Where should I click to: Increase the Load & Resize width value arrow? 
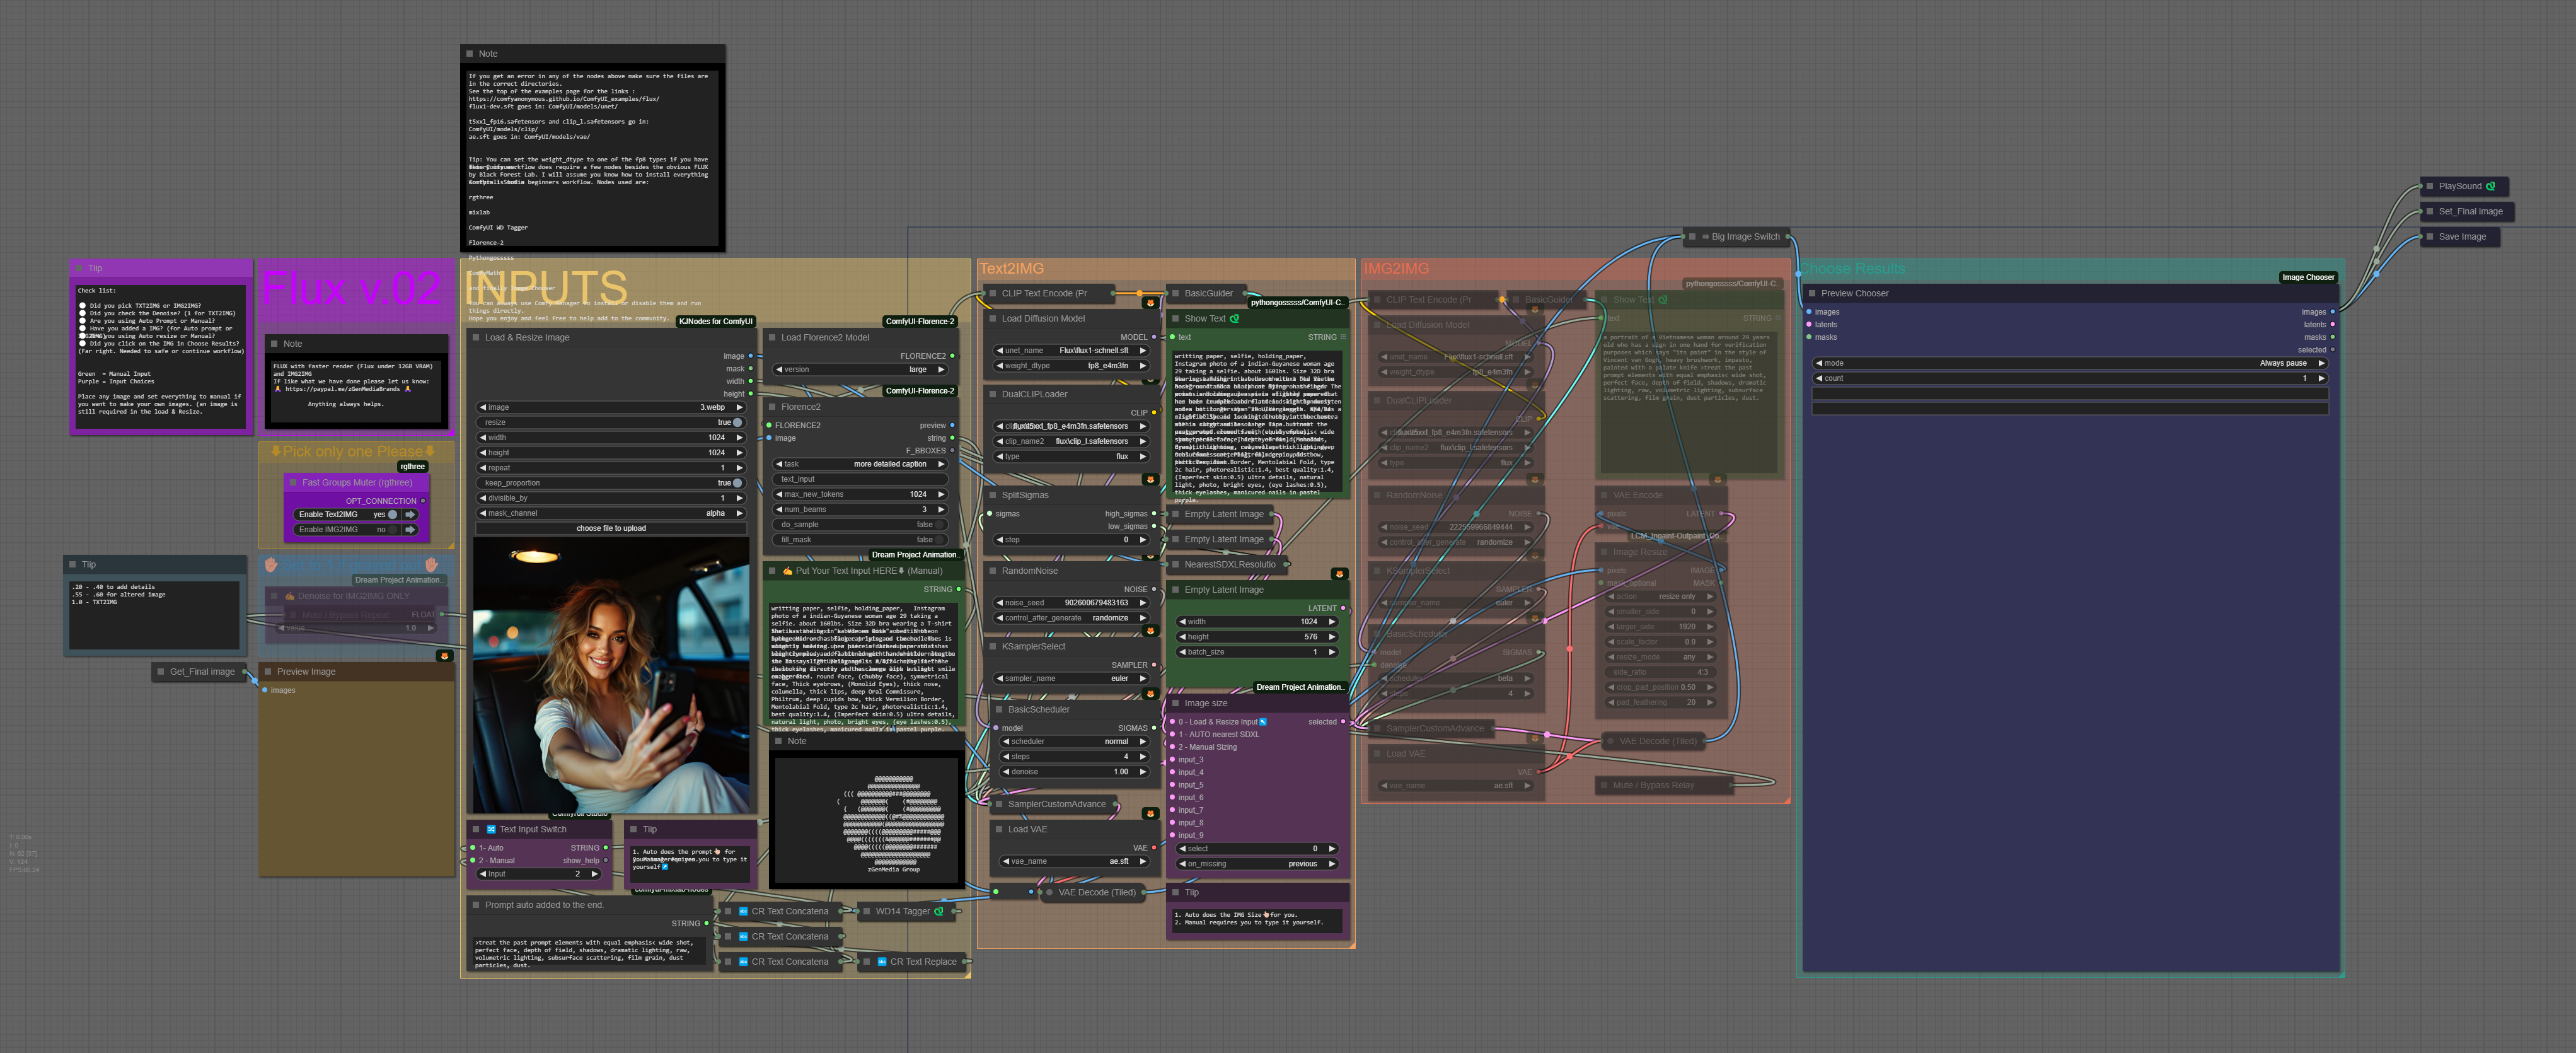point(740,438)
